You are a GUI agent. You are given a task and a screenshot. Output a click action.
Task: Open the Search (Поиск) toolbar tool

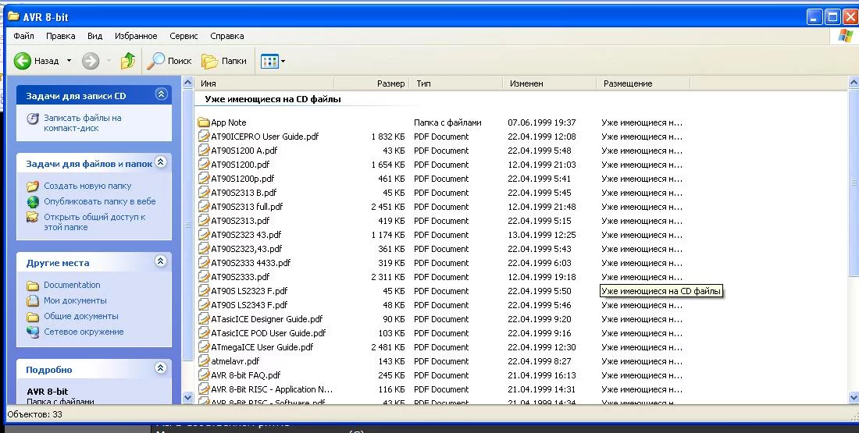click(170, 61)
